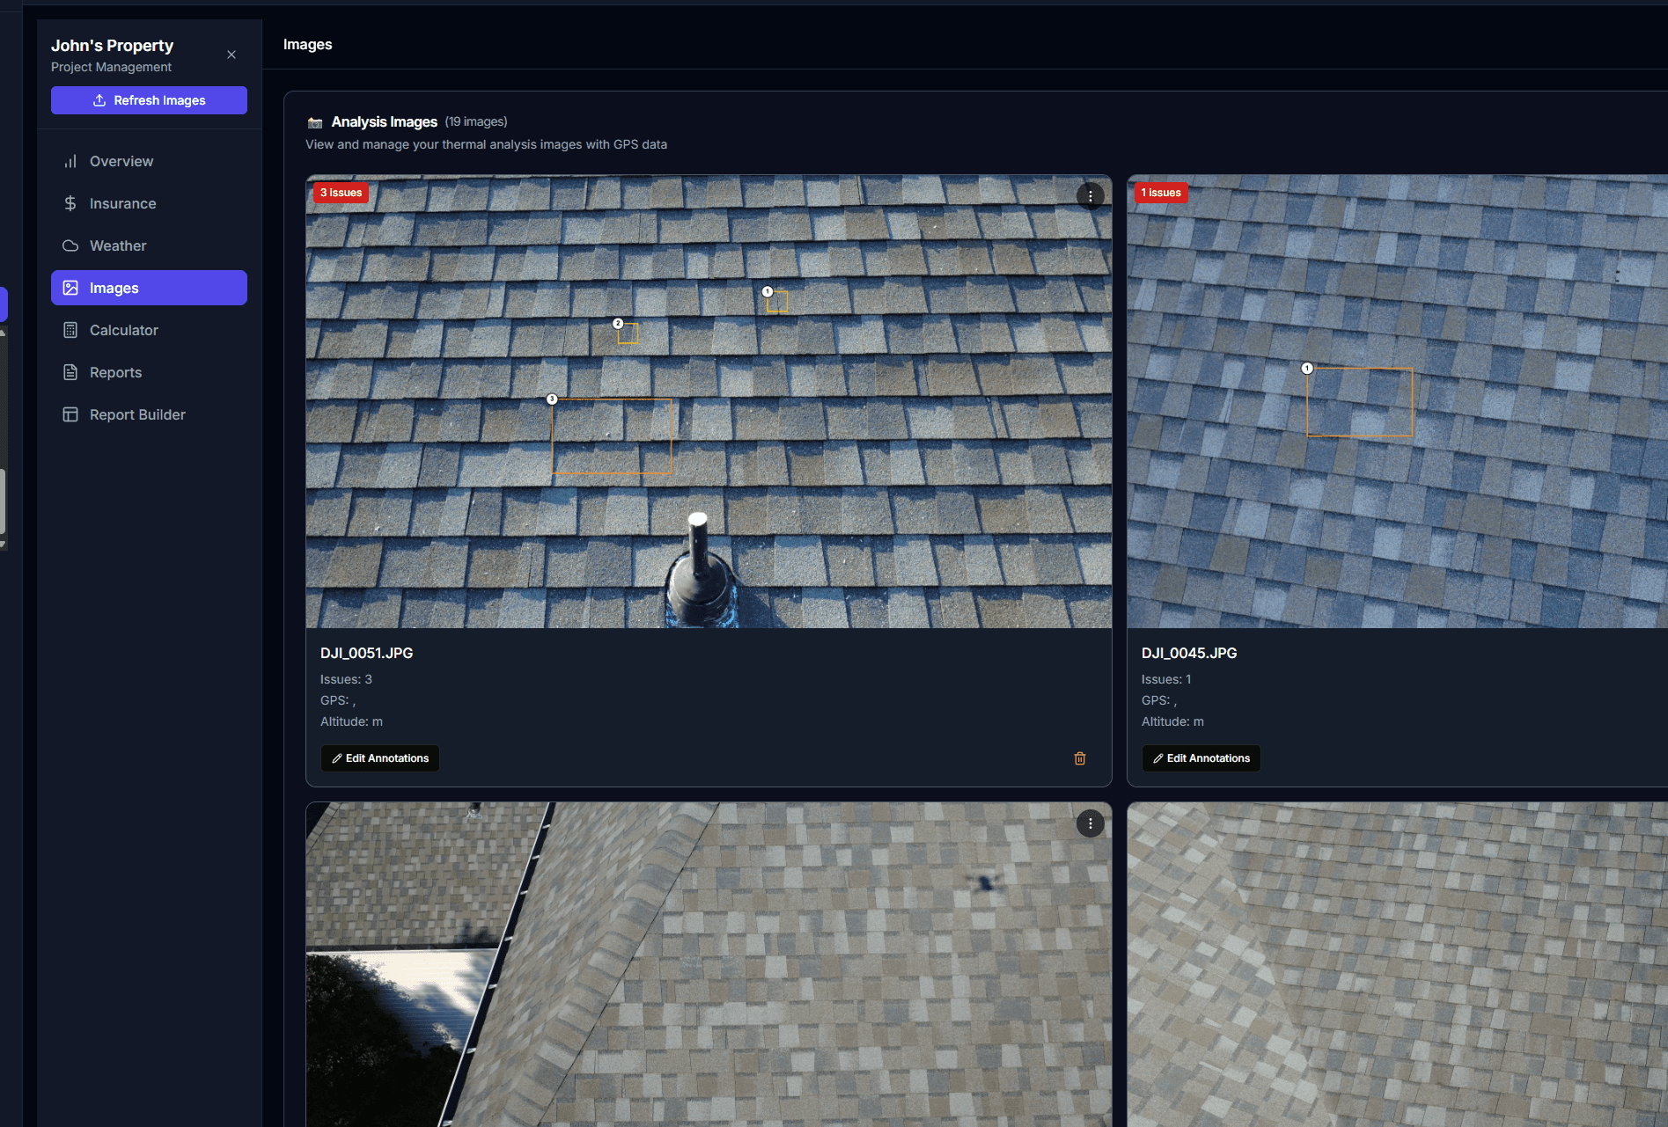Click the Images page header title

(307, 44)
